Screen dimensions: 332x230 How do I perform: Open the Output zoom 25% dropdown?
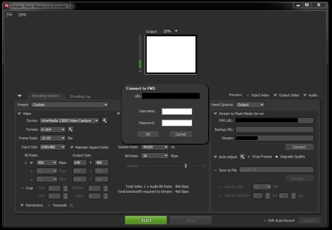[x=176, y=31]
